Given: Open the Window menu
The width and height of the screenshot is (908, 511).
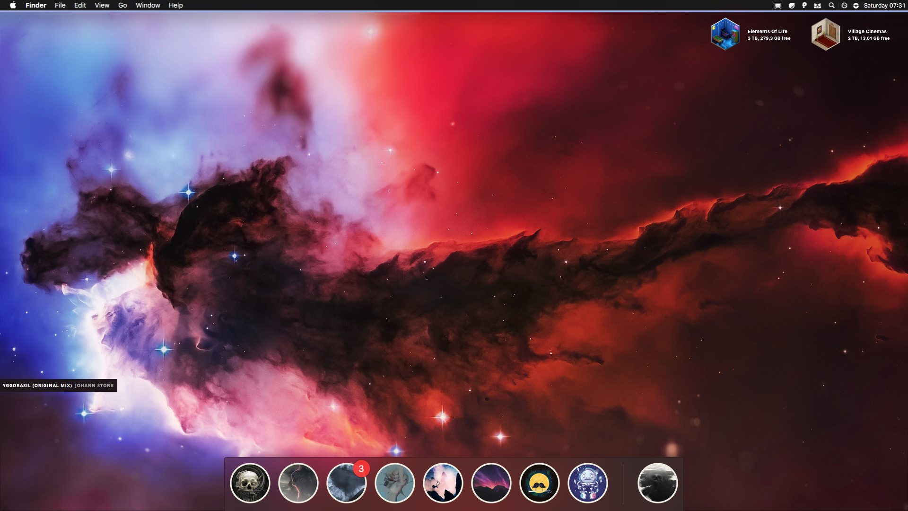Looking at the screenshot, I should point(148,5).
